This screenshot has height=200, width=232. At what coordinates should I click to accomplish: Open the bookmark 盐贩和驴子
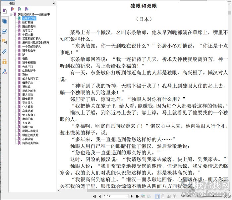[29, 70]
